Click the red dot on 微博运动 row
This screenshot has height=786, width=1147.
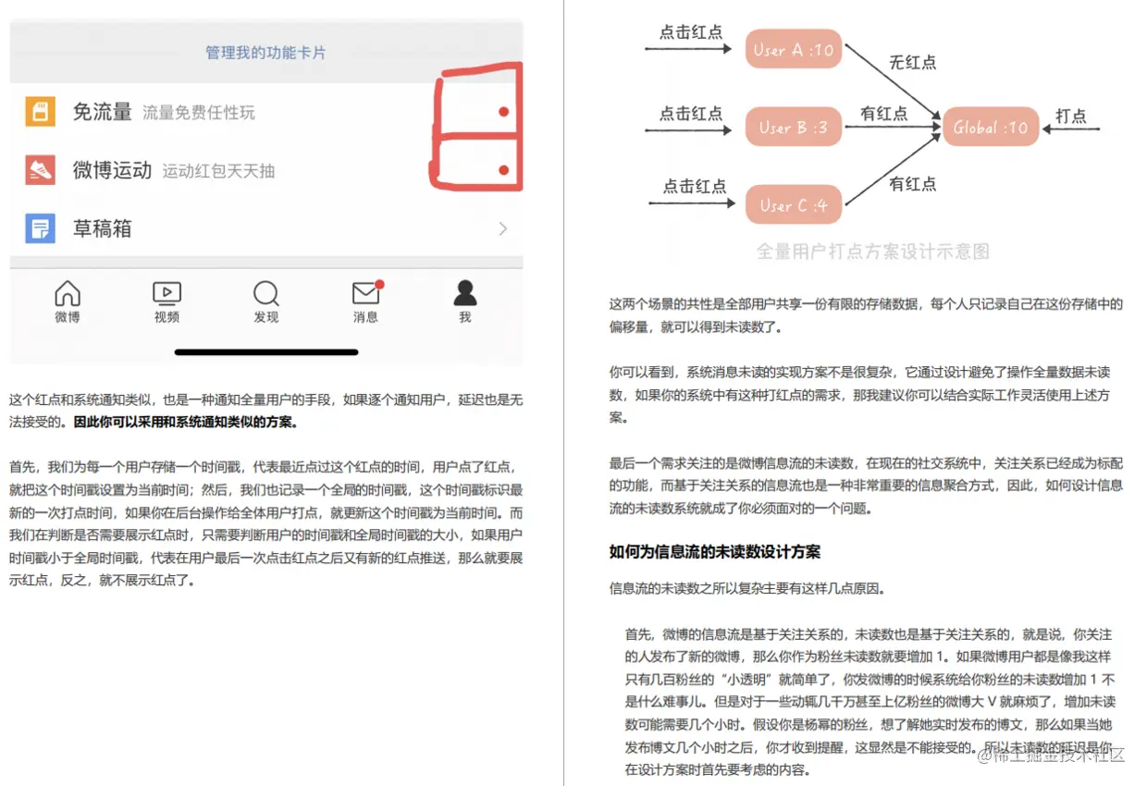point(503,170)
